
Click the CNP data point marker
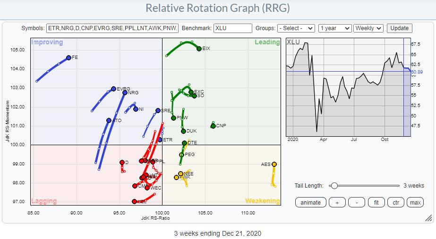point(213,126)
